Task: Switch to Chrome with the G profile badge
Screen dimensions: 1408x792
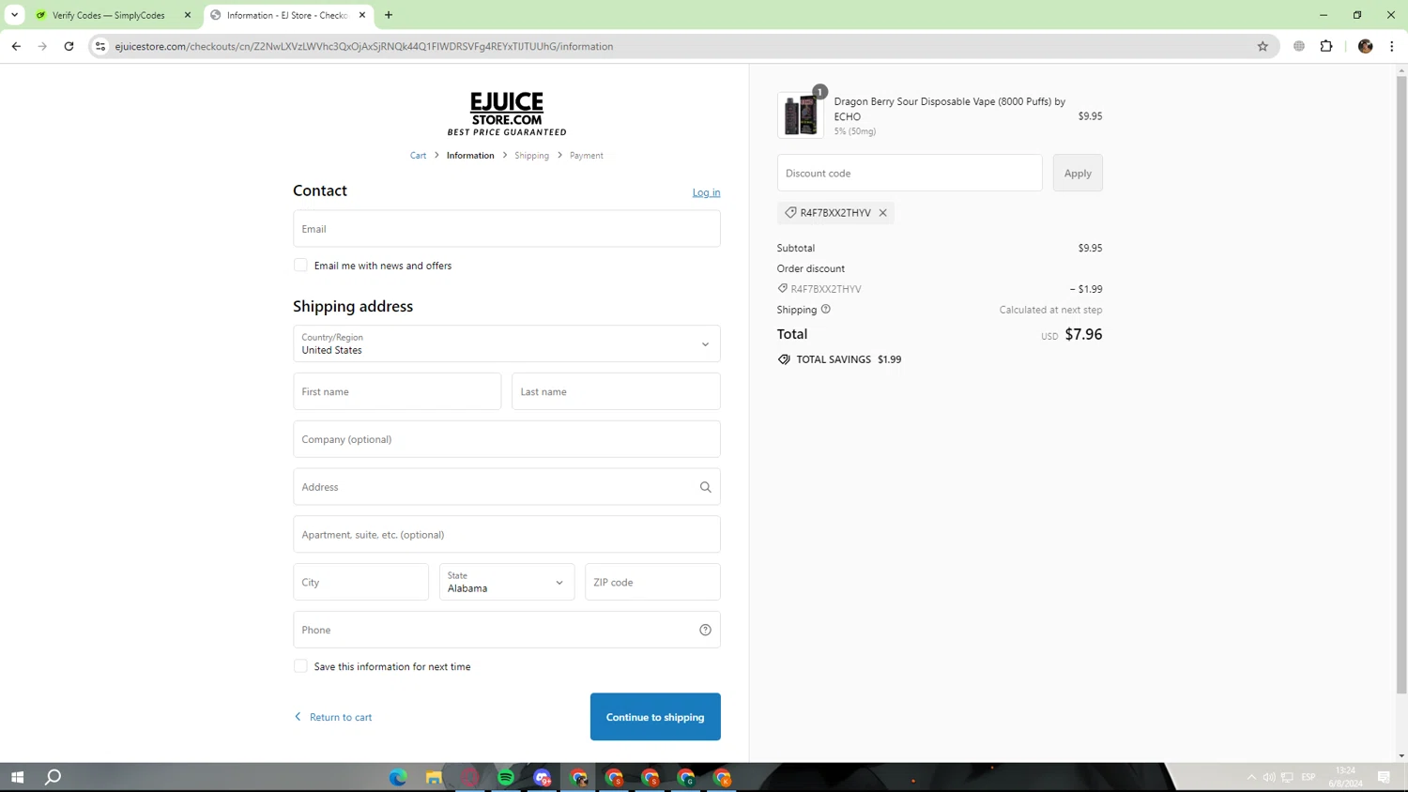Action: [x=686, y=777]
